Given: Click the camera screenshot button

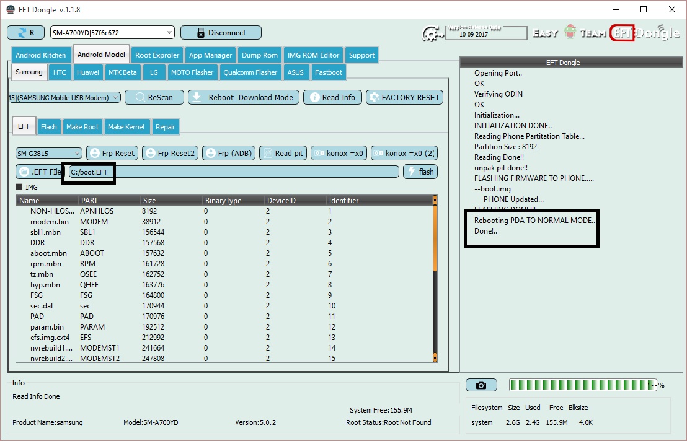Looking at the screenshot, I should pyautogui.click(x=481, y=385).
